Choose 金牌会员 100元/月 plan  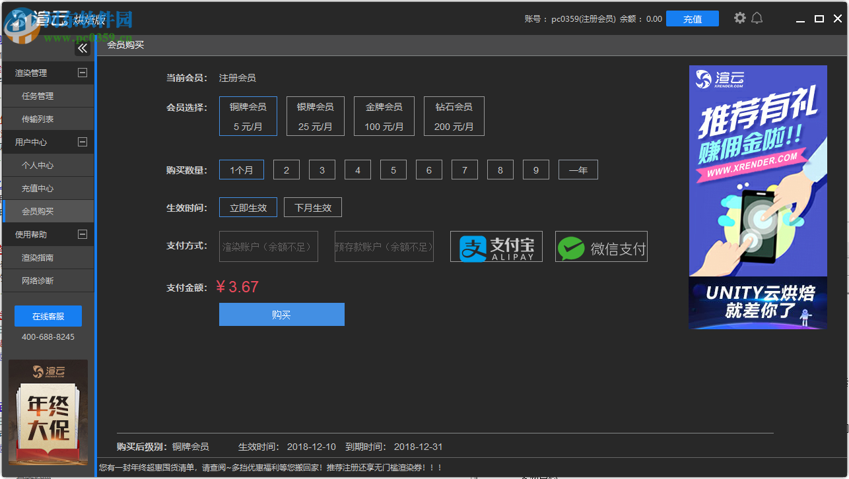pyautogui.click(x=384, y=116)
